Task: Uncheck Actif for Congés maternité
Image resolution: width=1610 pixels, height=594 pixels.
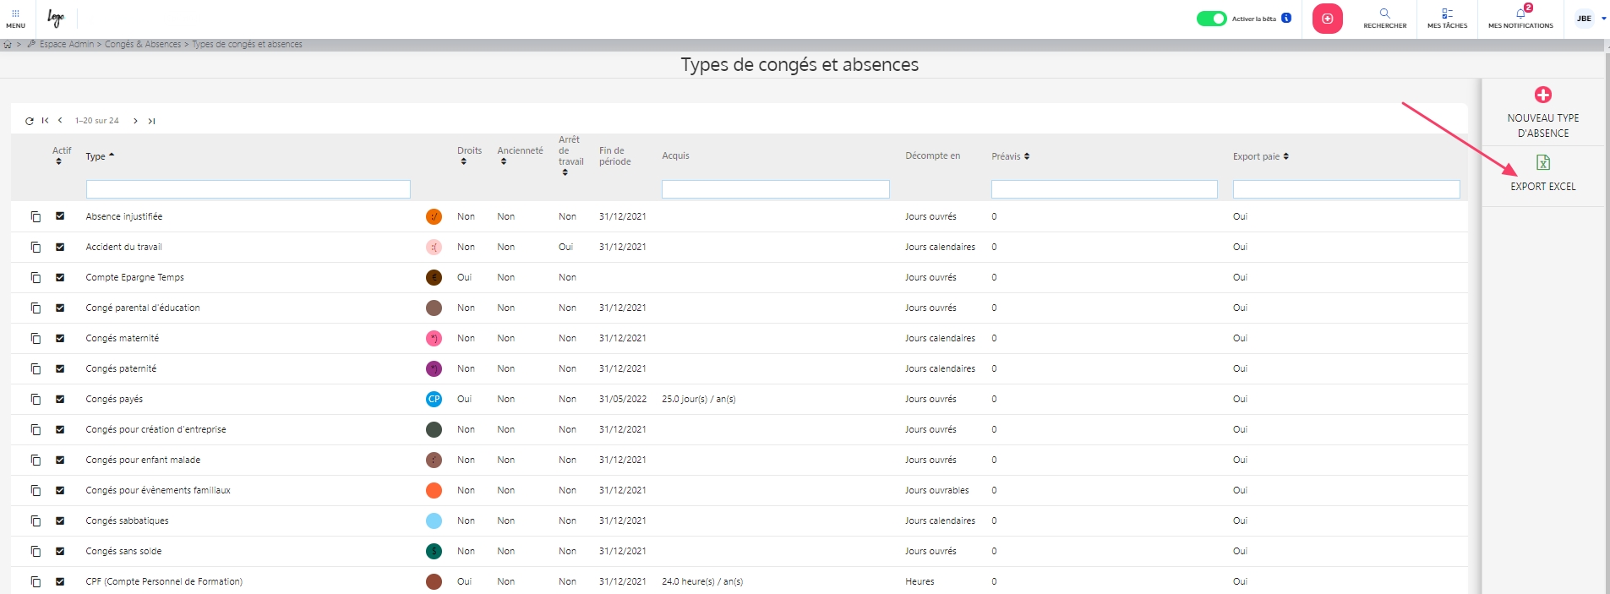Action: (x=60, y=338)
